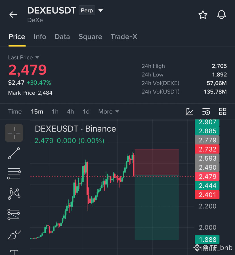Click the green take-profit zone of short position
The image size is (235, 255).
pyautogui.click(x=157, y=208)
